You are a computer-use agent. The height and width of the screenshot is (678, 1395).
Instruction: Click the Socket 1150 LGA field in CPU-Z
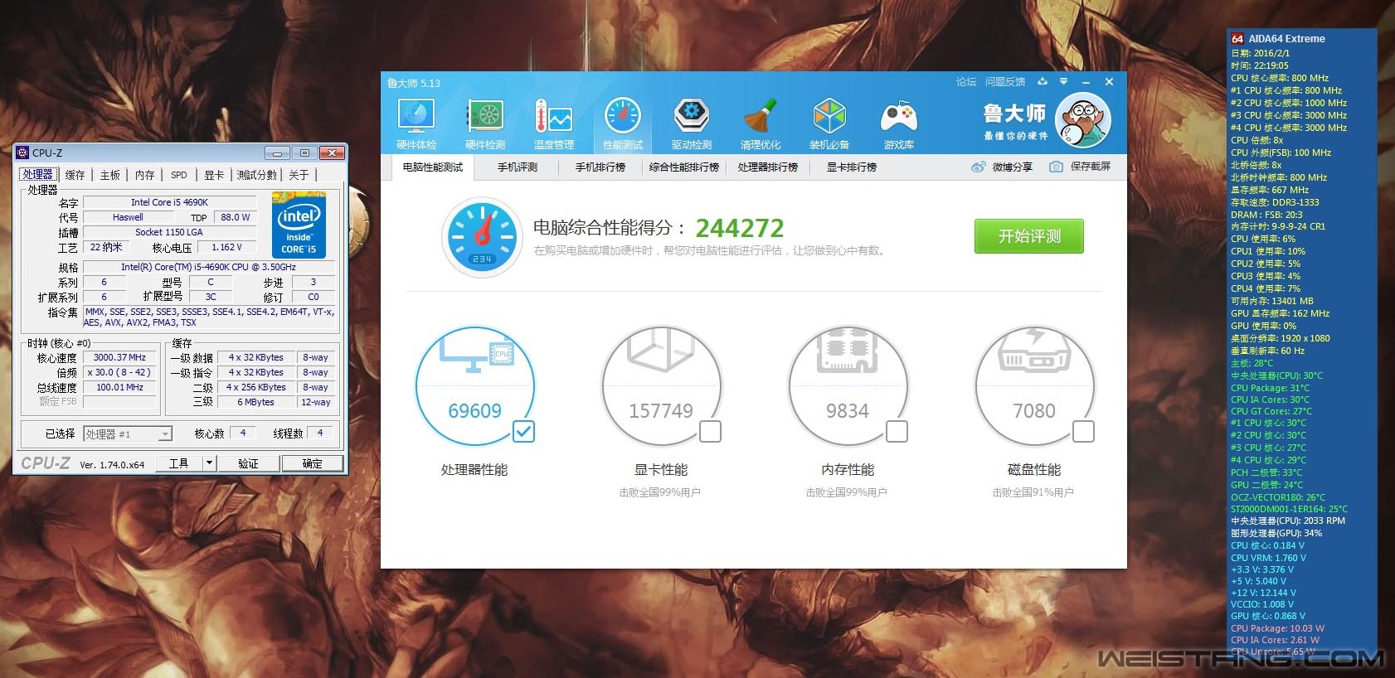point(169,232)
